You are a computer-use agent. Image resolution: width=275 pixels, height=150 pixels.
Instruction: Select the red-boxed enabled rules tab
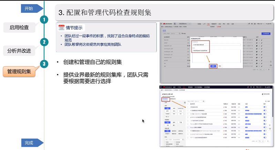tap(165, 99)
